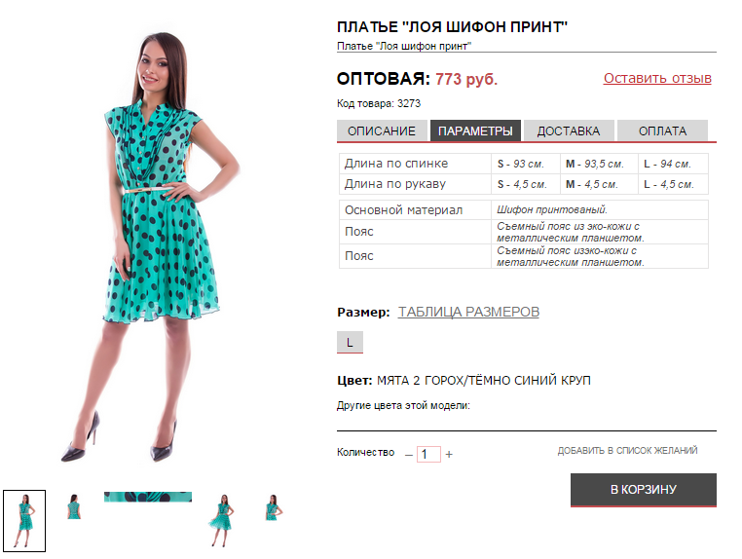Select the ОПЛАТА tab
This screenshot has width=742, height=559.
[x=662, y=131]
